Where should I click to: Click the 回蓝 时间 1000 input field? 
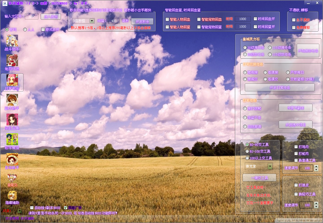click(243, 27)
